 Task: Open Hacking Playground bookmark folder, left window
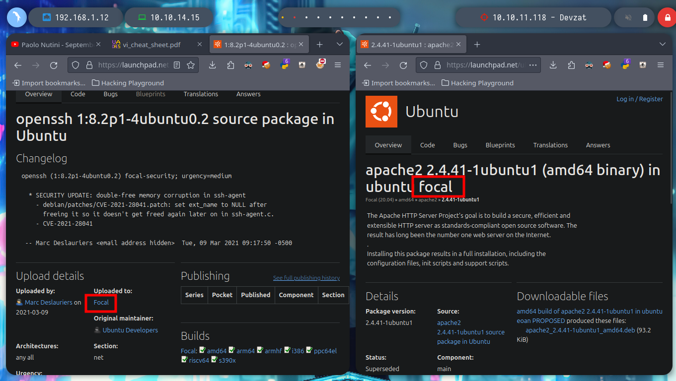point(128,83)
